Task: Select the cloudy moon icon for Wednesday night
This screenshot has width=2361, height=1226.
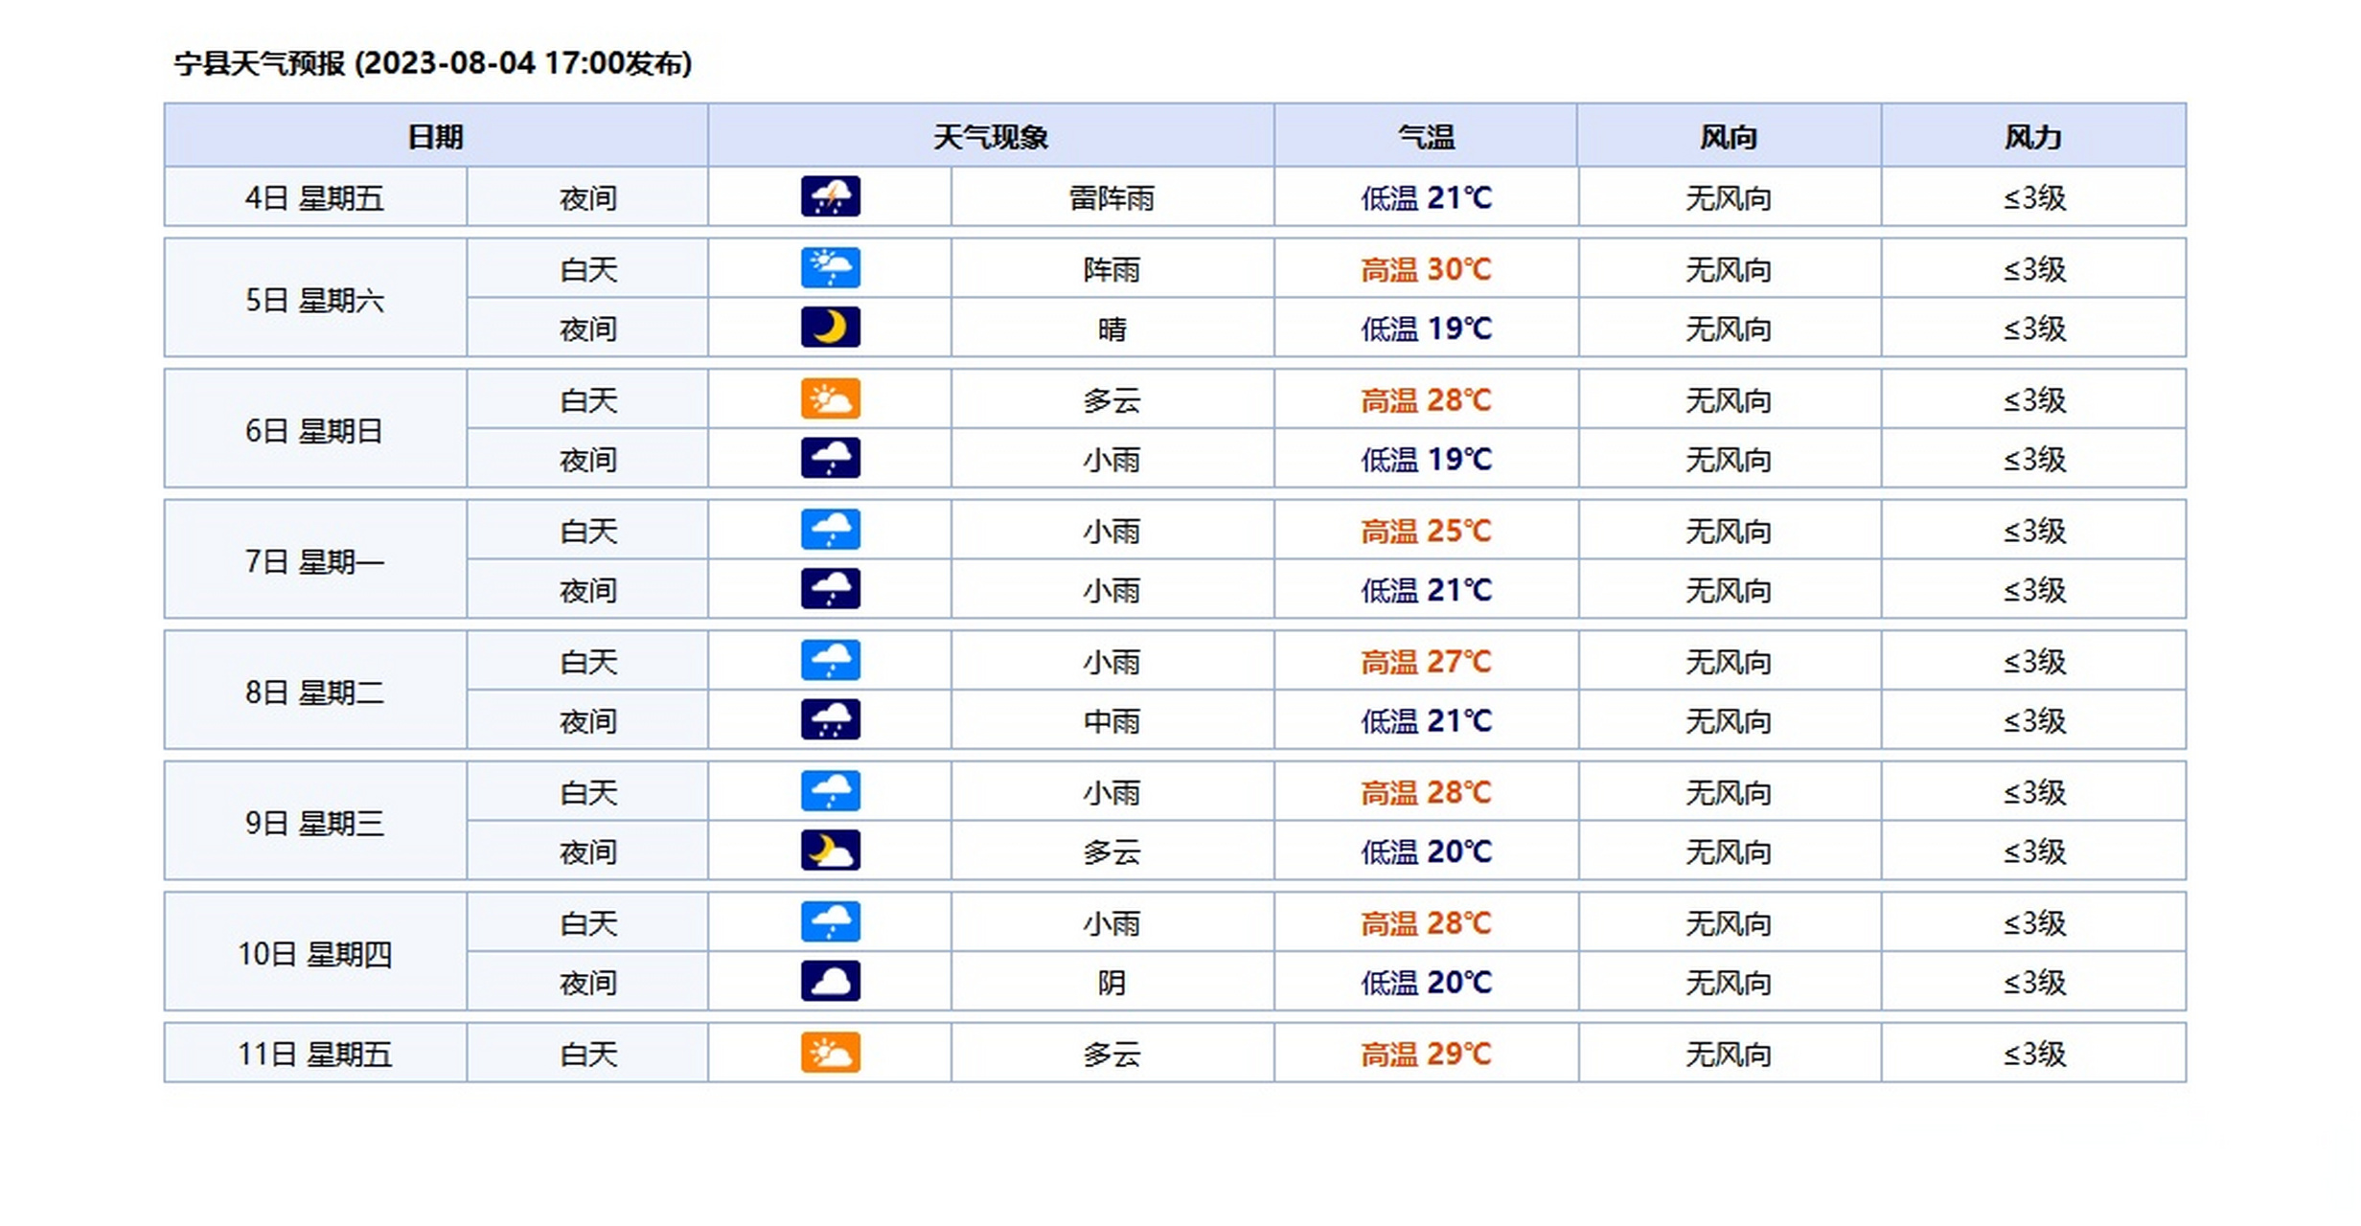Action: [x=830, y=851]
